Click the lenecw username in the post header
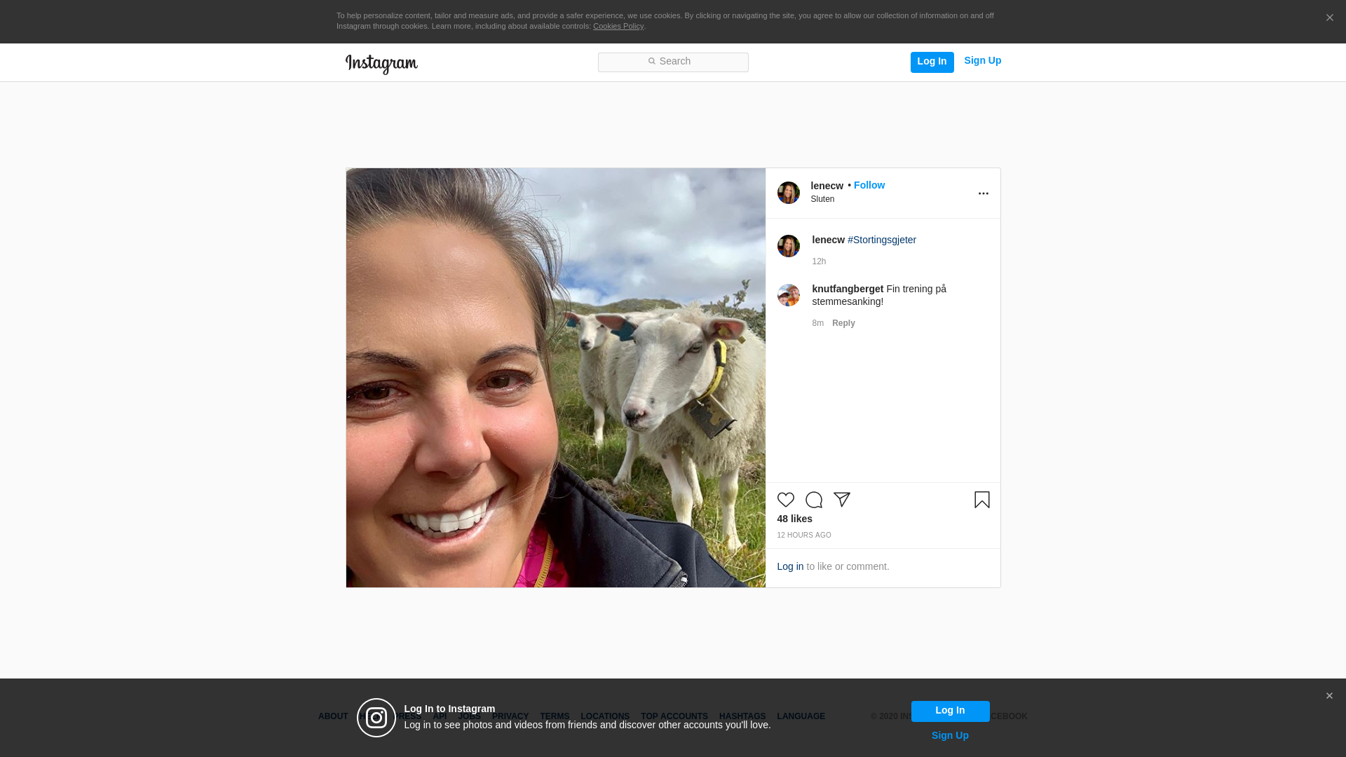Viewport: 1346px width, 757px height. click(x=827, y=186)
